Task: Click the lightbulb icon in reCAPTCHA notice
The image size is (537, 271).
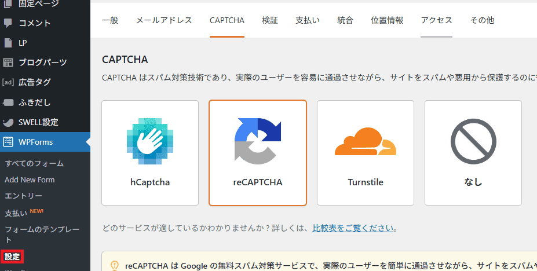Action: (115, 266)
